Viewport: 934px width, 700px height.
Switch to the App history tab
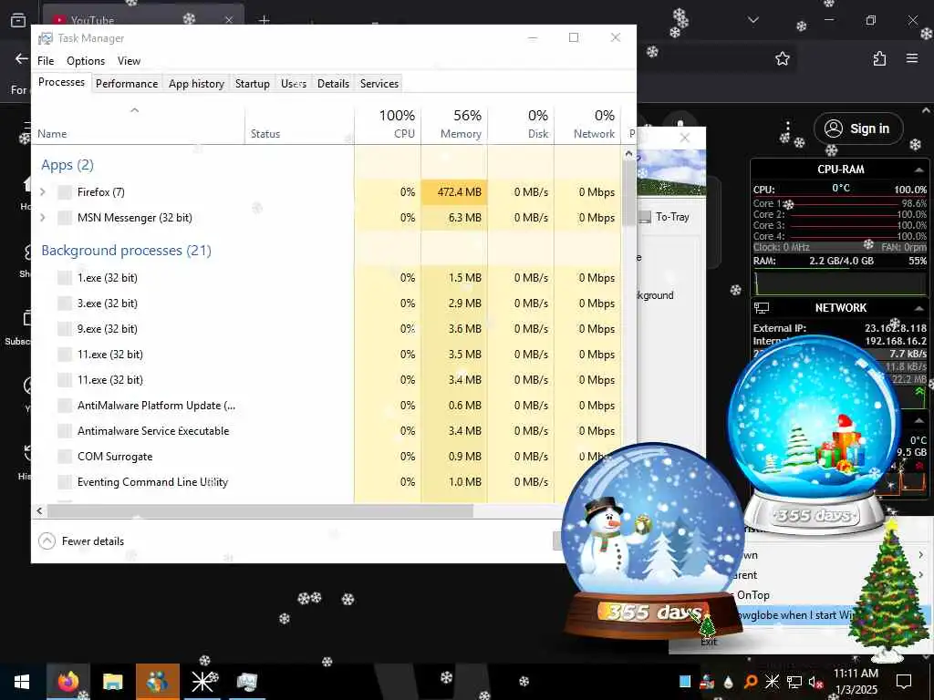[196, 84]
